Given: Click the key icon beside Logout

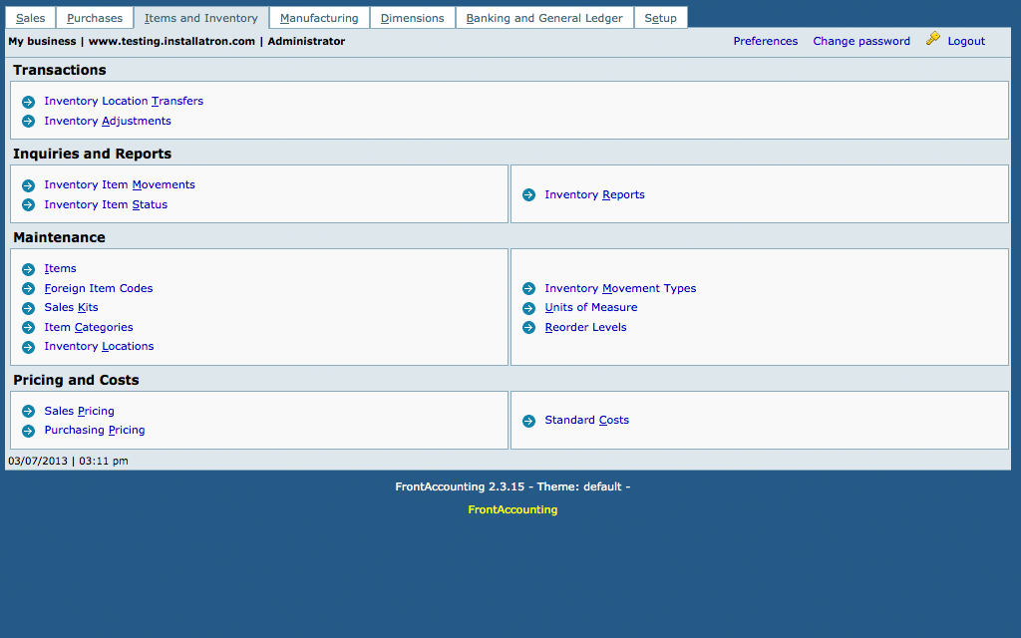Looking at the screenshot, I should point(933,39).
